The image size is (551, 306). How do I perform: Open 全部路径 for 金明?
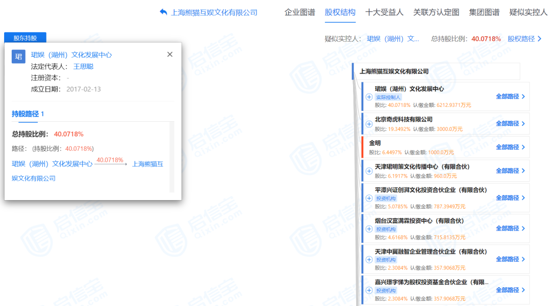tap(510, 147)
